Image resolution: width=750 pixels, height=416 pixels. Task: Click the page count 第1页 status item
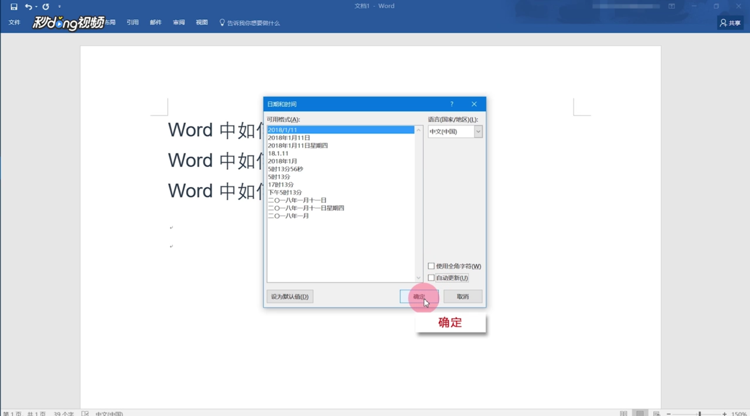tap(24, 413)
